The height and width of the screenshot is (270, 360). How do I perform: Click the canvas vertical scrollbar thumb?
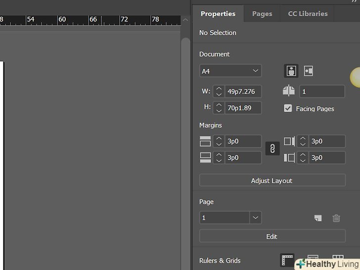point(185,154)
